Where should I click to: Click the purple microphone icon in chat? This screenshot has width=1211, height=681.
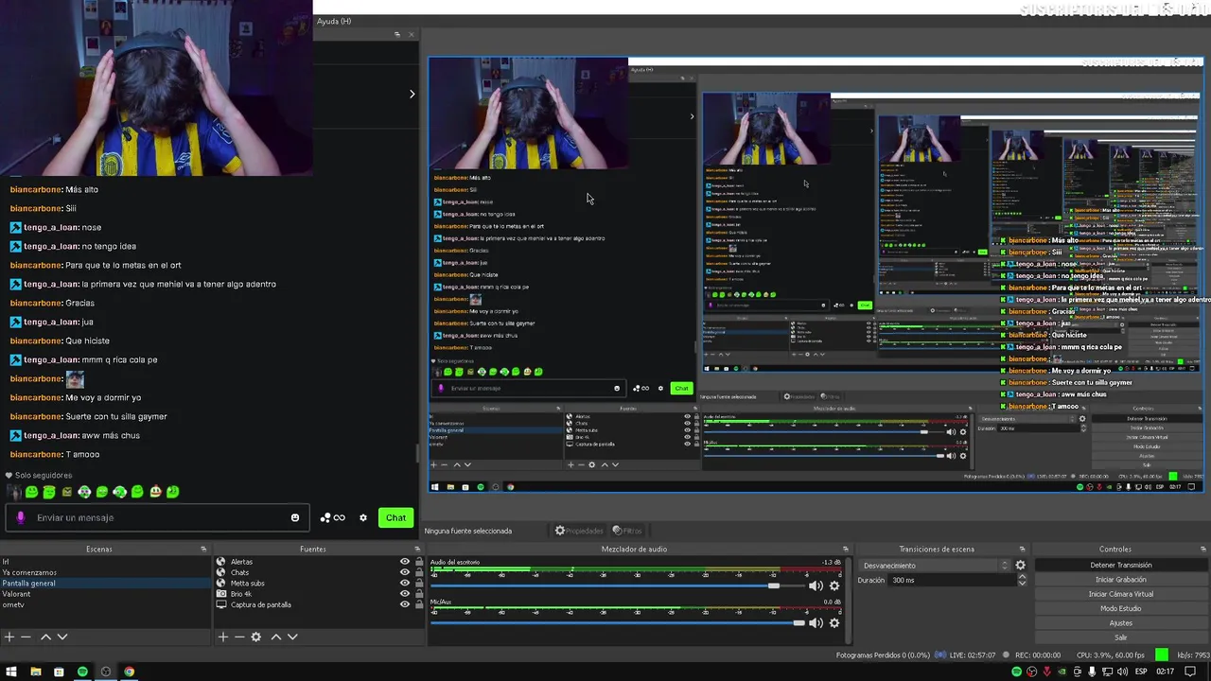pyautogui.click(x=21, y=518)
